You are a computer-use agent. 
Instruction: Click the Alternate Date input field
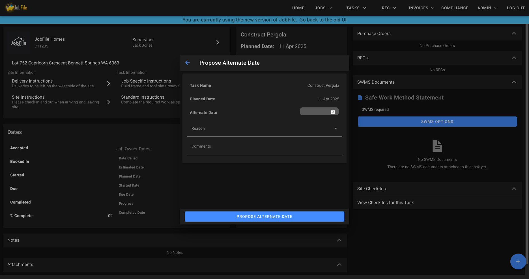pos(319,112)
